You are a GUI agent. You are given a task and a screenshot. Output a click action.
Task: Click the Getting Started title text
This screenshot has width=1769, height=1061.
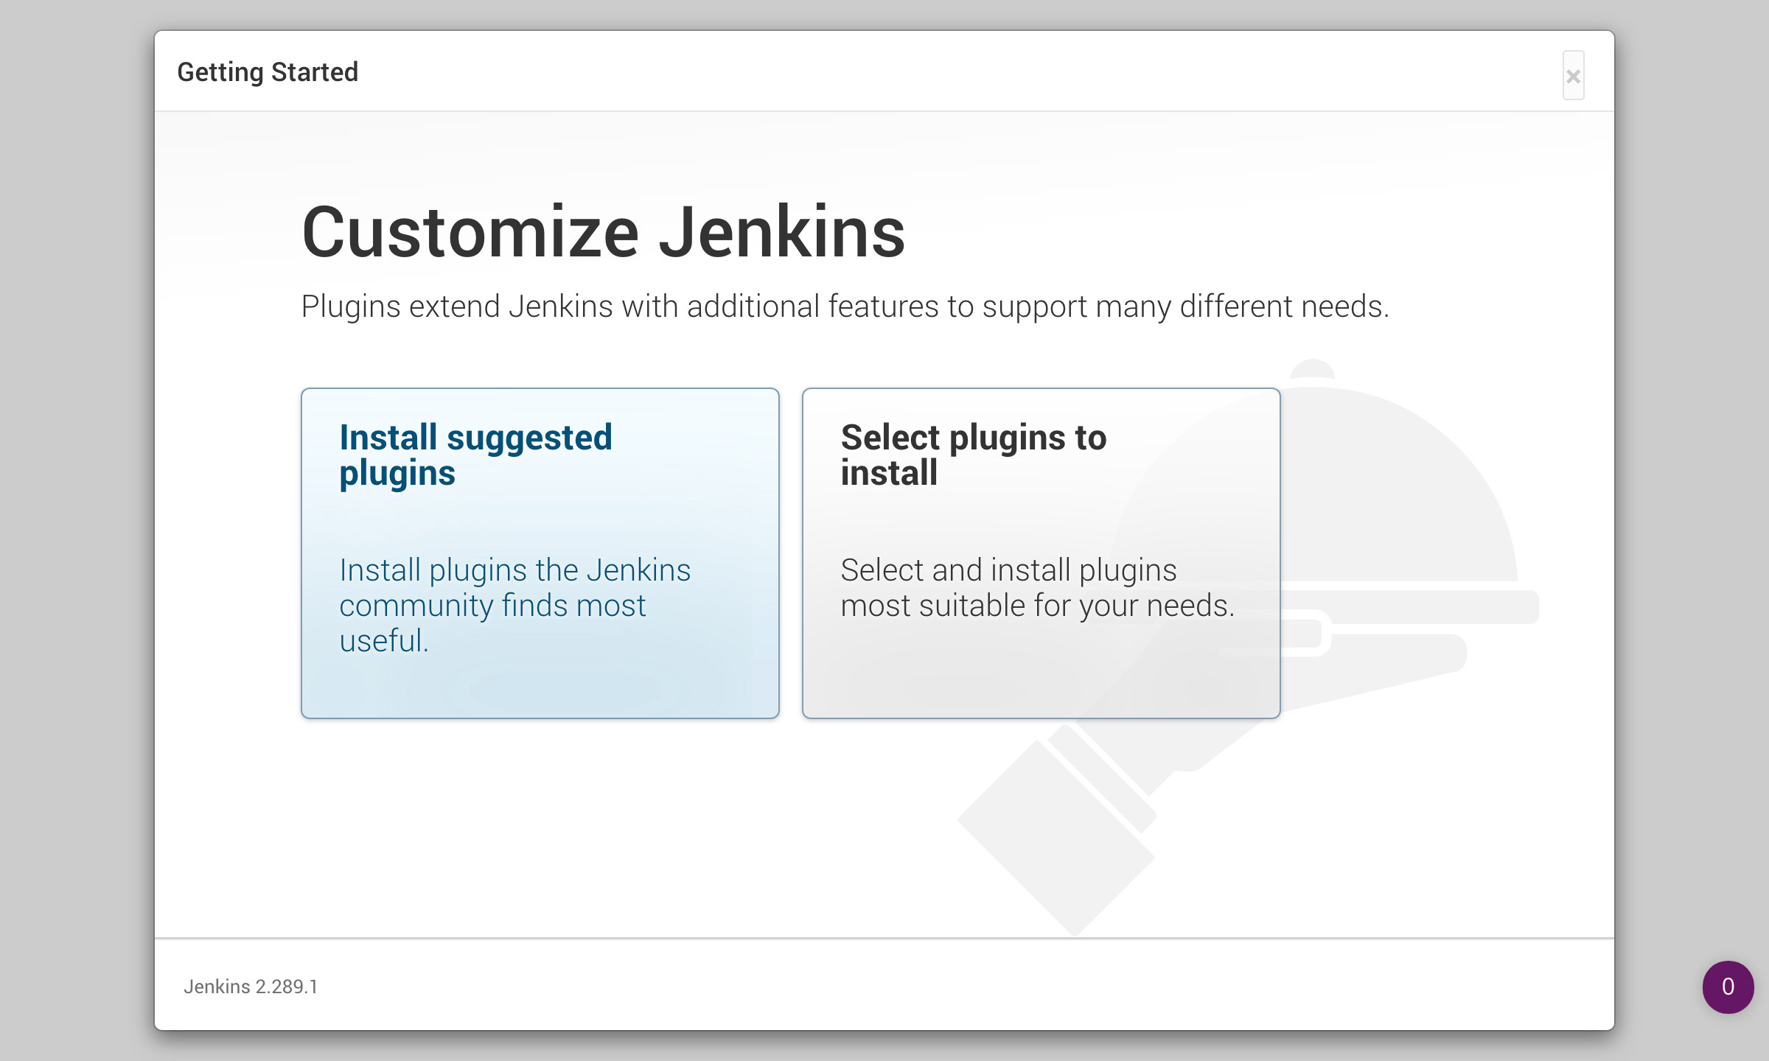[268, 72]
